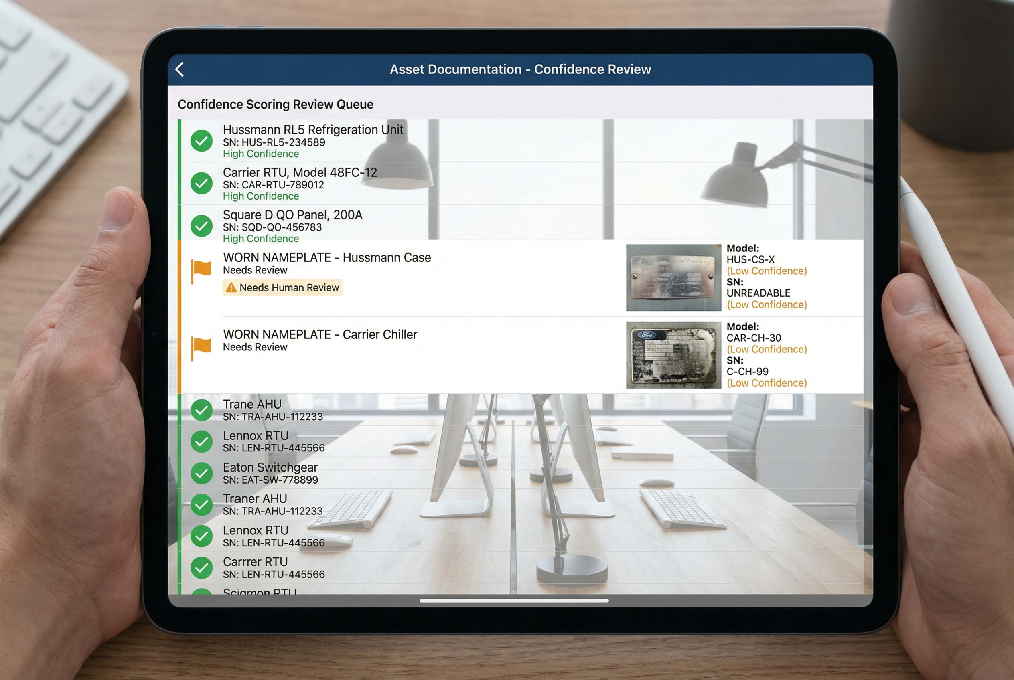This screenshot has height=680, width=1014.
Task: Tap green checkmark for Carrier RTU 48FC-12
Action: tap(201, 183)
